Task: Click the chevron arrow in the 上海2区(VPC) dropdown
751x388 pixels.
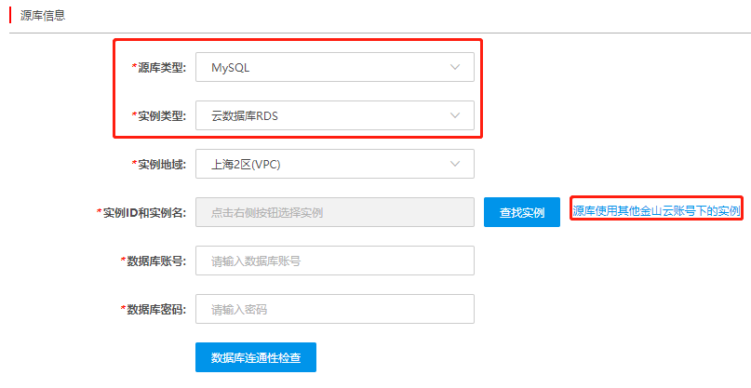Action: pyautogui.click(x=455, y=164)
